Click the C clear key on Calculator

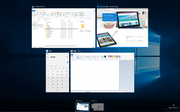click(57, 78)
